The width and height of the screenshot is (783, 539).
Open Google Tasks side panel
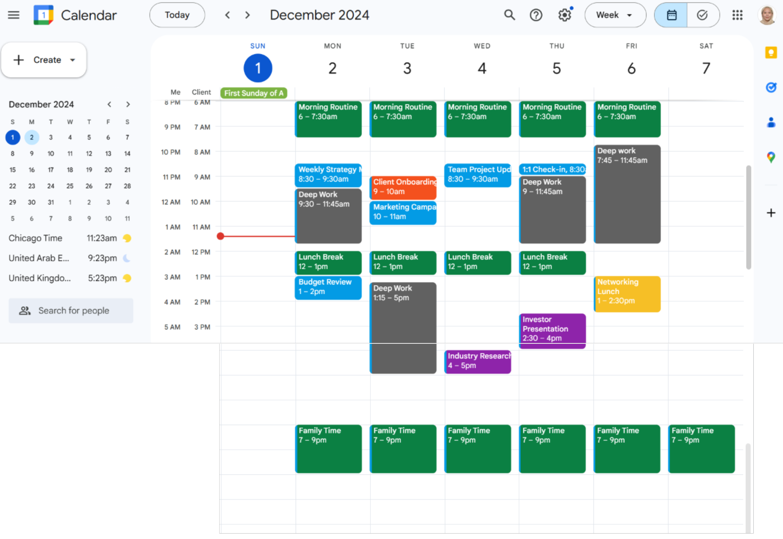point(771,87)
